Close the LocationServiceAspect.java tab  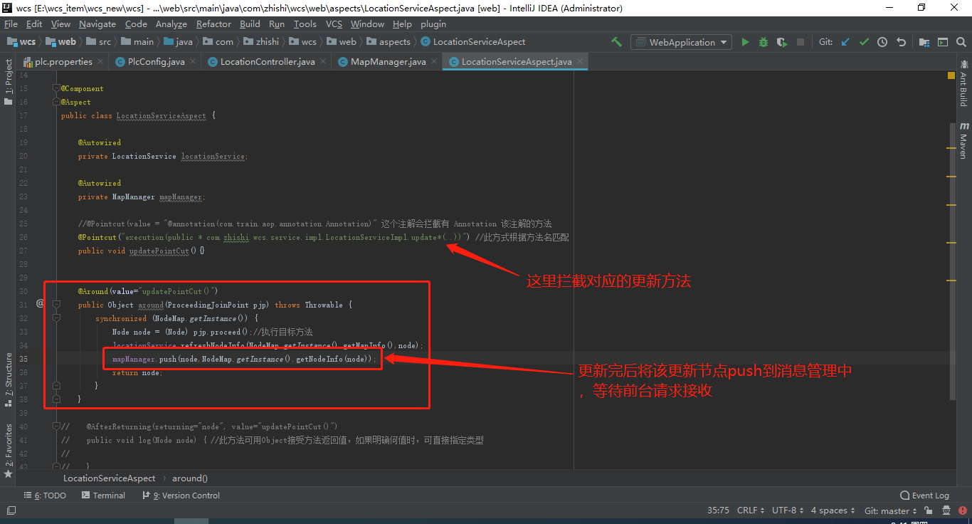pyautogui.click(x=581, y=62)
